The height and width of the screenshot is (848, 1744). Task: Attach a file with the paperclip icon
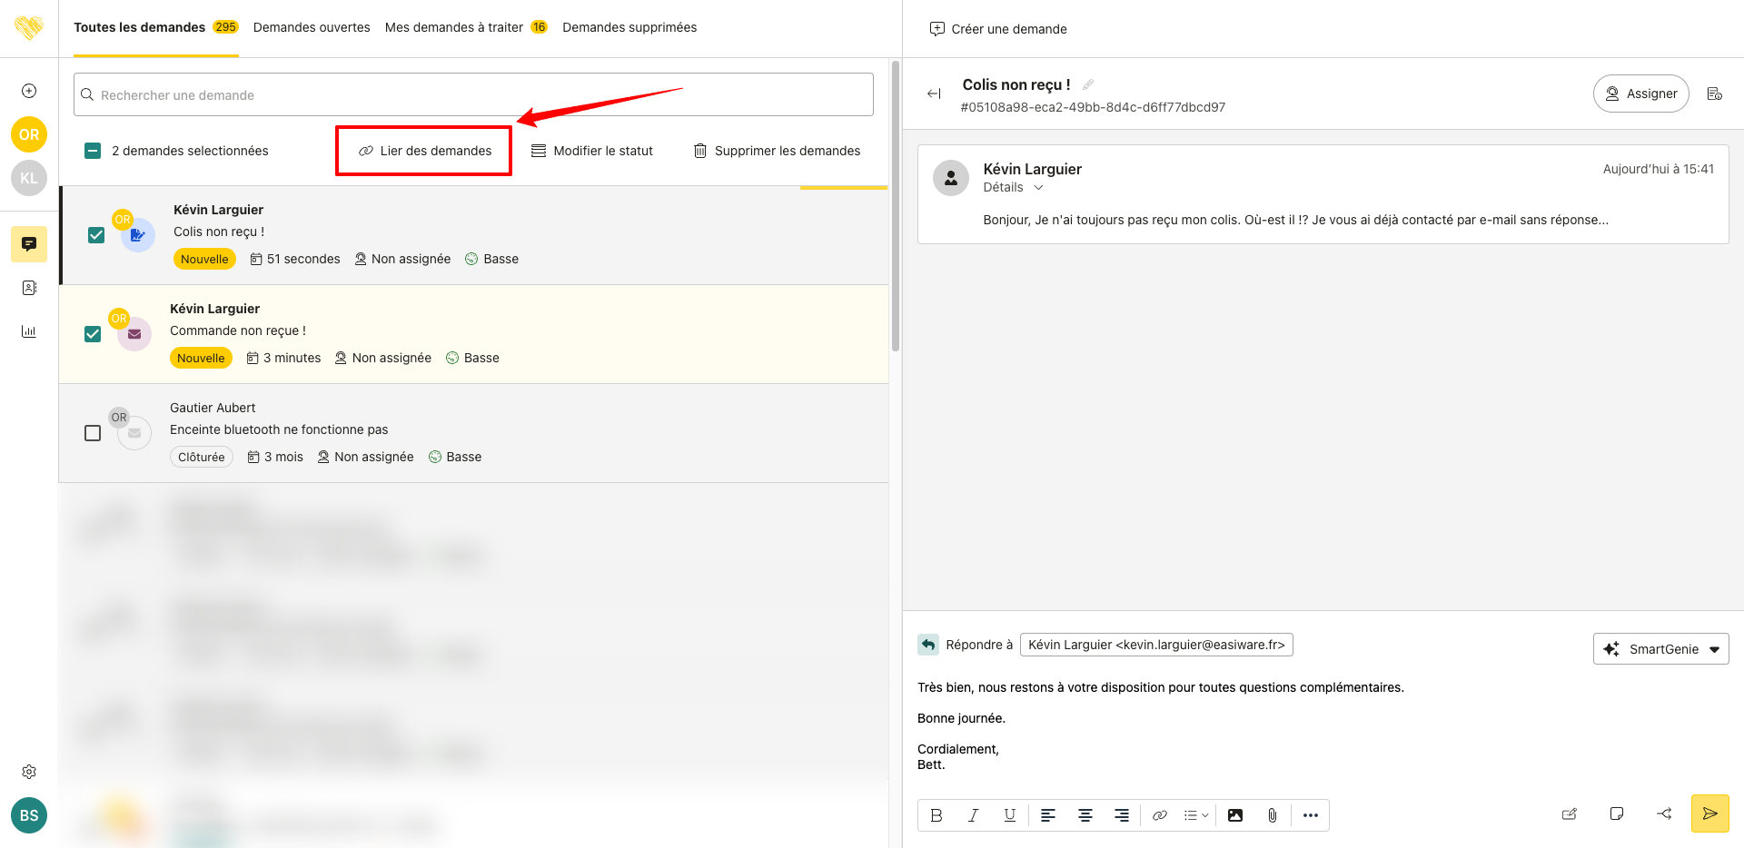[1272, 815]
